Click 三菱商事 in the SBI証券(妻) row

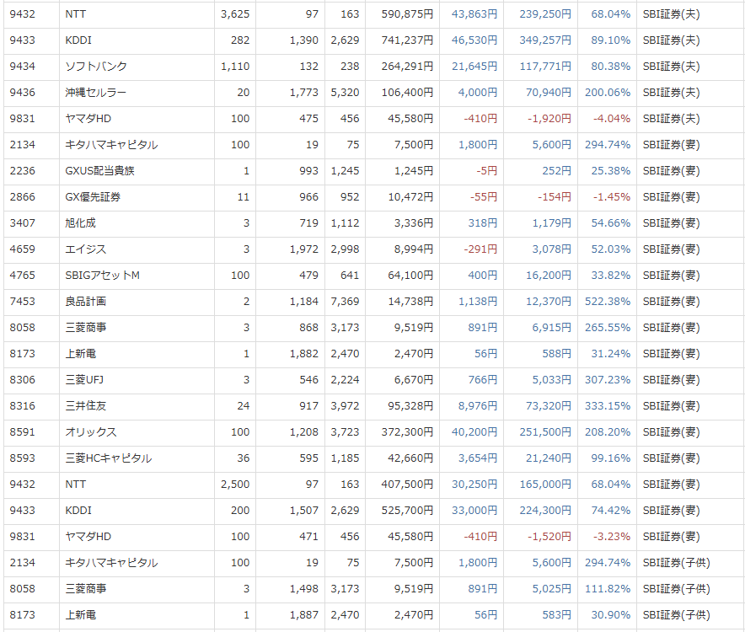(x=85, y=328)
